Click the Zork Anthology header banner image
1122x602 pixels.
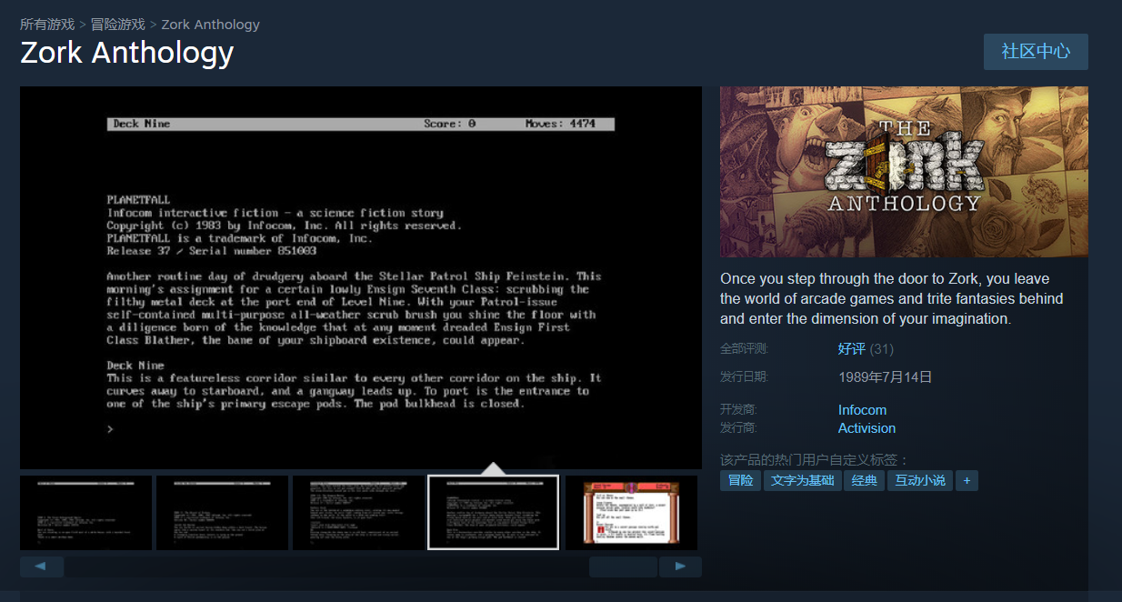click(904, 172)
